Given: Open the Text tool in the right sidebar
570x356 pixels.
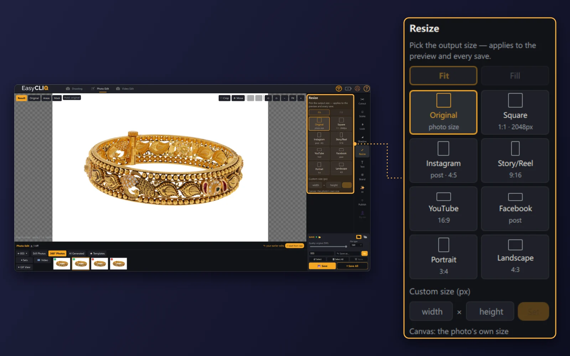Looking at the screenshot, I should point(362,164).
